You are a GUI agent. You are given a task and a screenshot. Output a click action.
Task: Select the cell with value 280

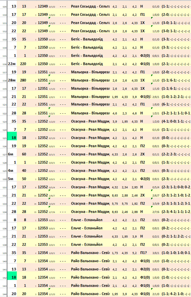click(23, 80)
